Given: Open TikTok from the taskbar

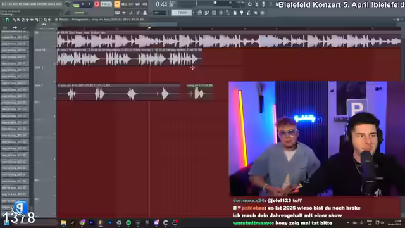Looking at the screenshot, I should coord(73,222).
